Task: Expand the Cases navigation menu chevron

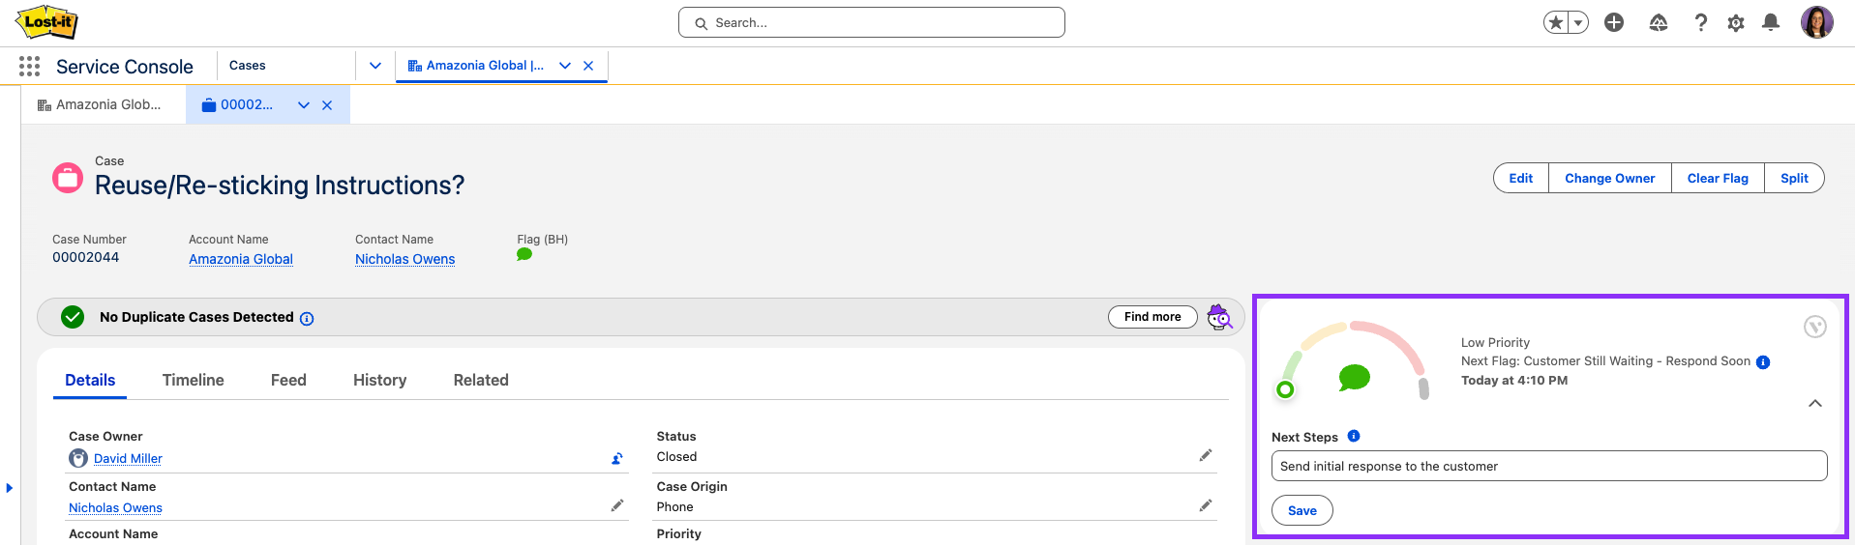Action: coord(375,66)
